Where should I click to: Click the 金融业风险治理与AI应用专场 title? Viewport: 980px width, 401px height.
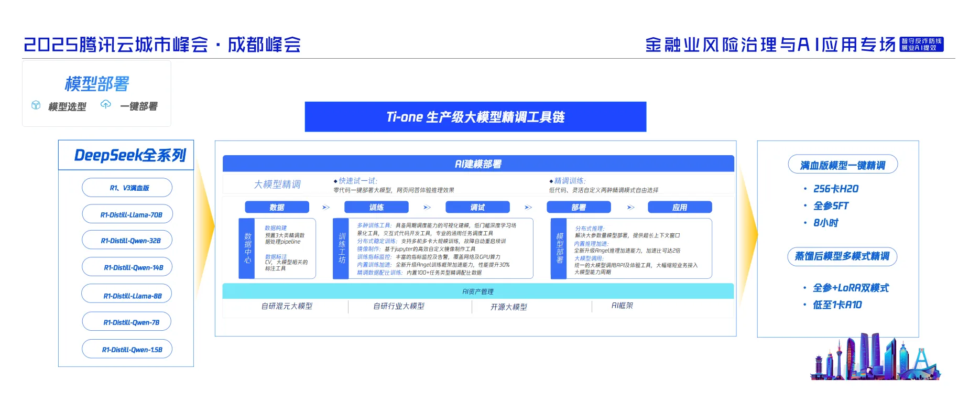[770, 45]
